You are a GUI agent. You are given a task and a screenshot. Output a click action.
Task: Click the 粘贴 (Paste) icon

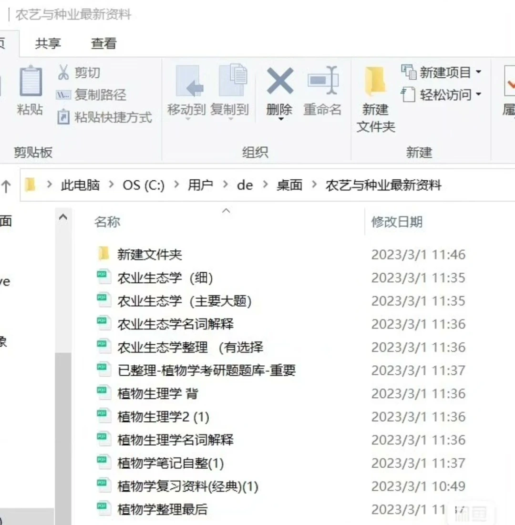coord(30,81)
